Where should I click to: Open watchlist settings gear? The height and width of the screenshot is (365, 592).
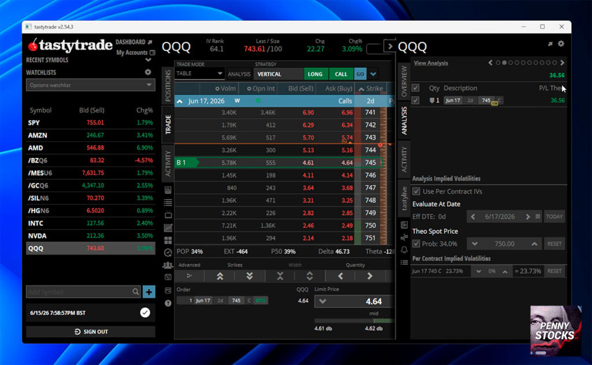coord(148,72)
